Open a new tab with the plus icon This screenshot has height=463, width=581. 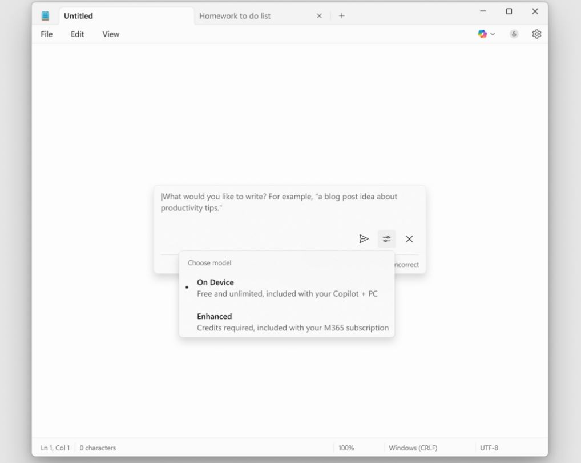[x=341, y=15]
